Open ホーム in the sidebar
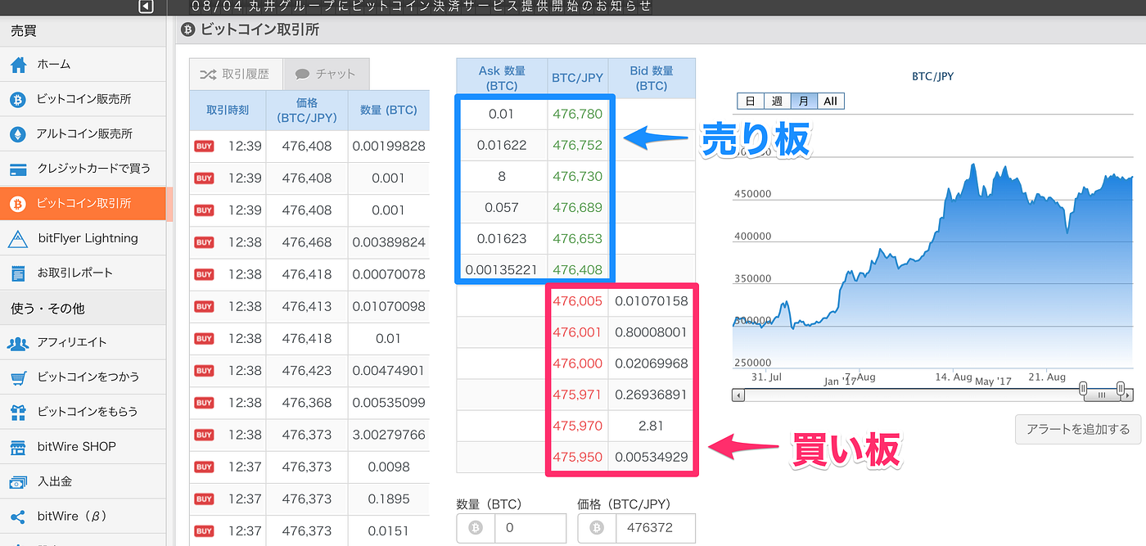The height and width of the screenshot is (546, 1146). click(82, 65)
